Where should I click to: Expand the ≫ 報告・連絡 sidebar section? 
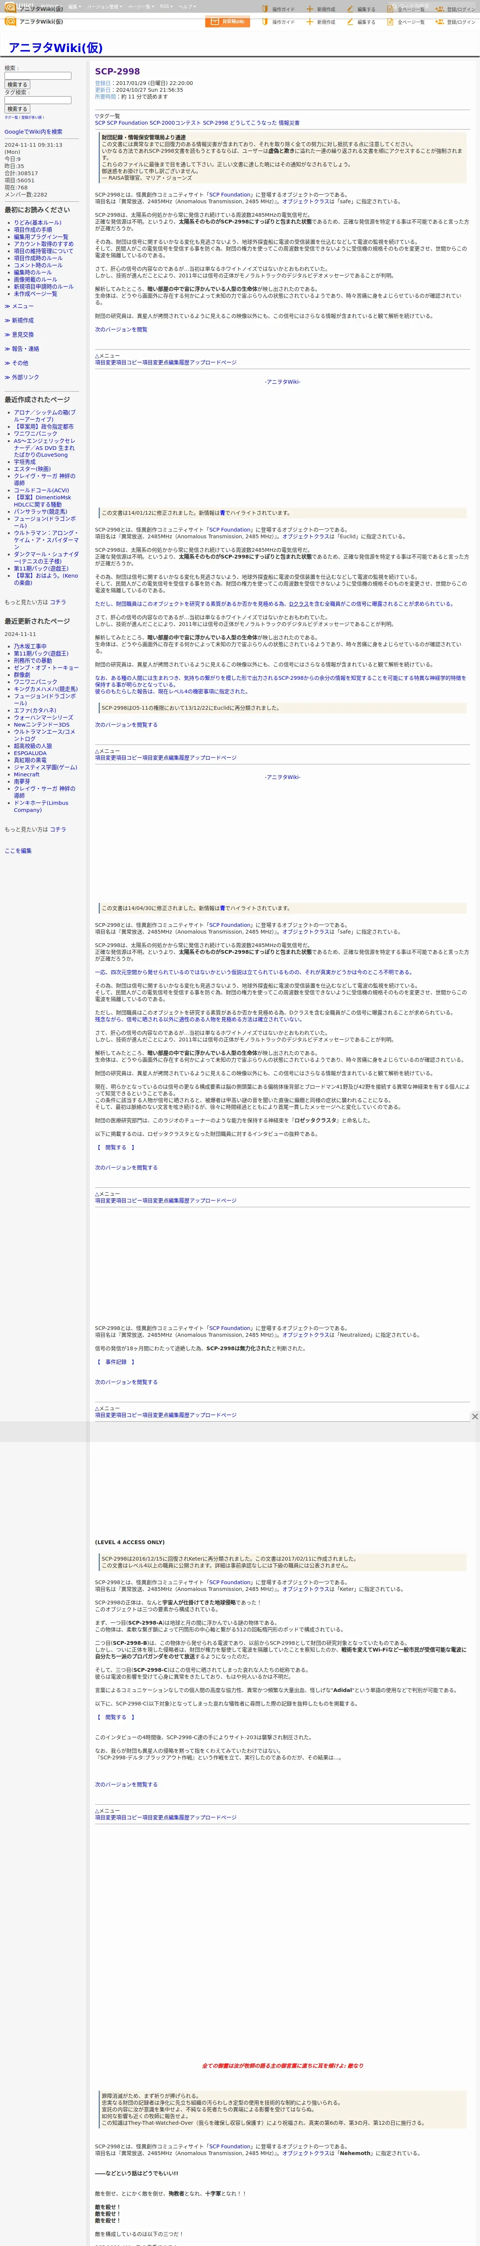point(22,349)
